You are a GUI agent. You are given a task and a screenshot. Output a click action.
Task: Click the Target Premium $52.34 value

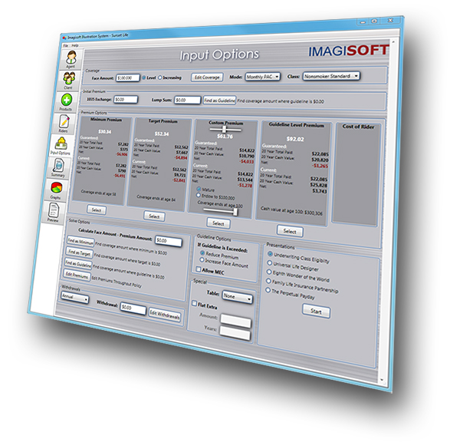pyautogui.click(x=162, y=134)
